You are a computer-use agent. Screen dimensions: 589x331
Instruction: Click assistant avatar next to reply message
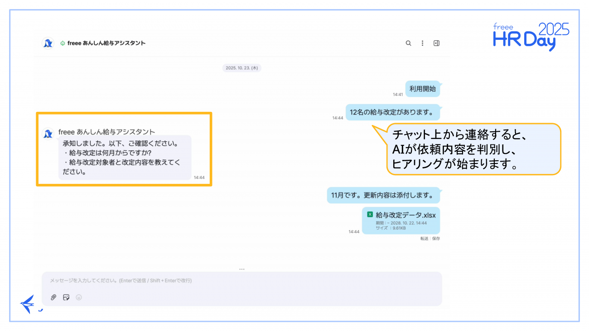click(x=48, y=134)
